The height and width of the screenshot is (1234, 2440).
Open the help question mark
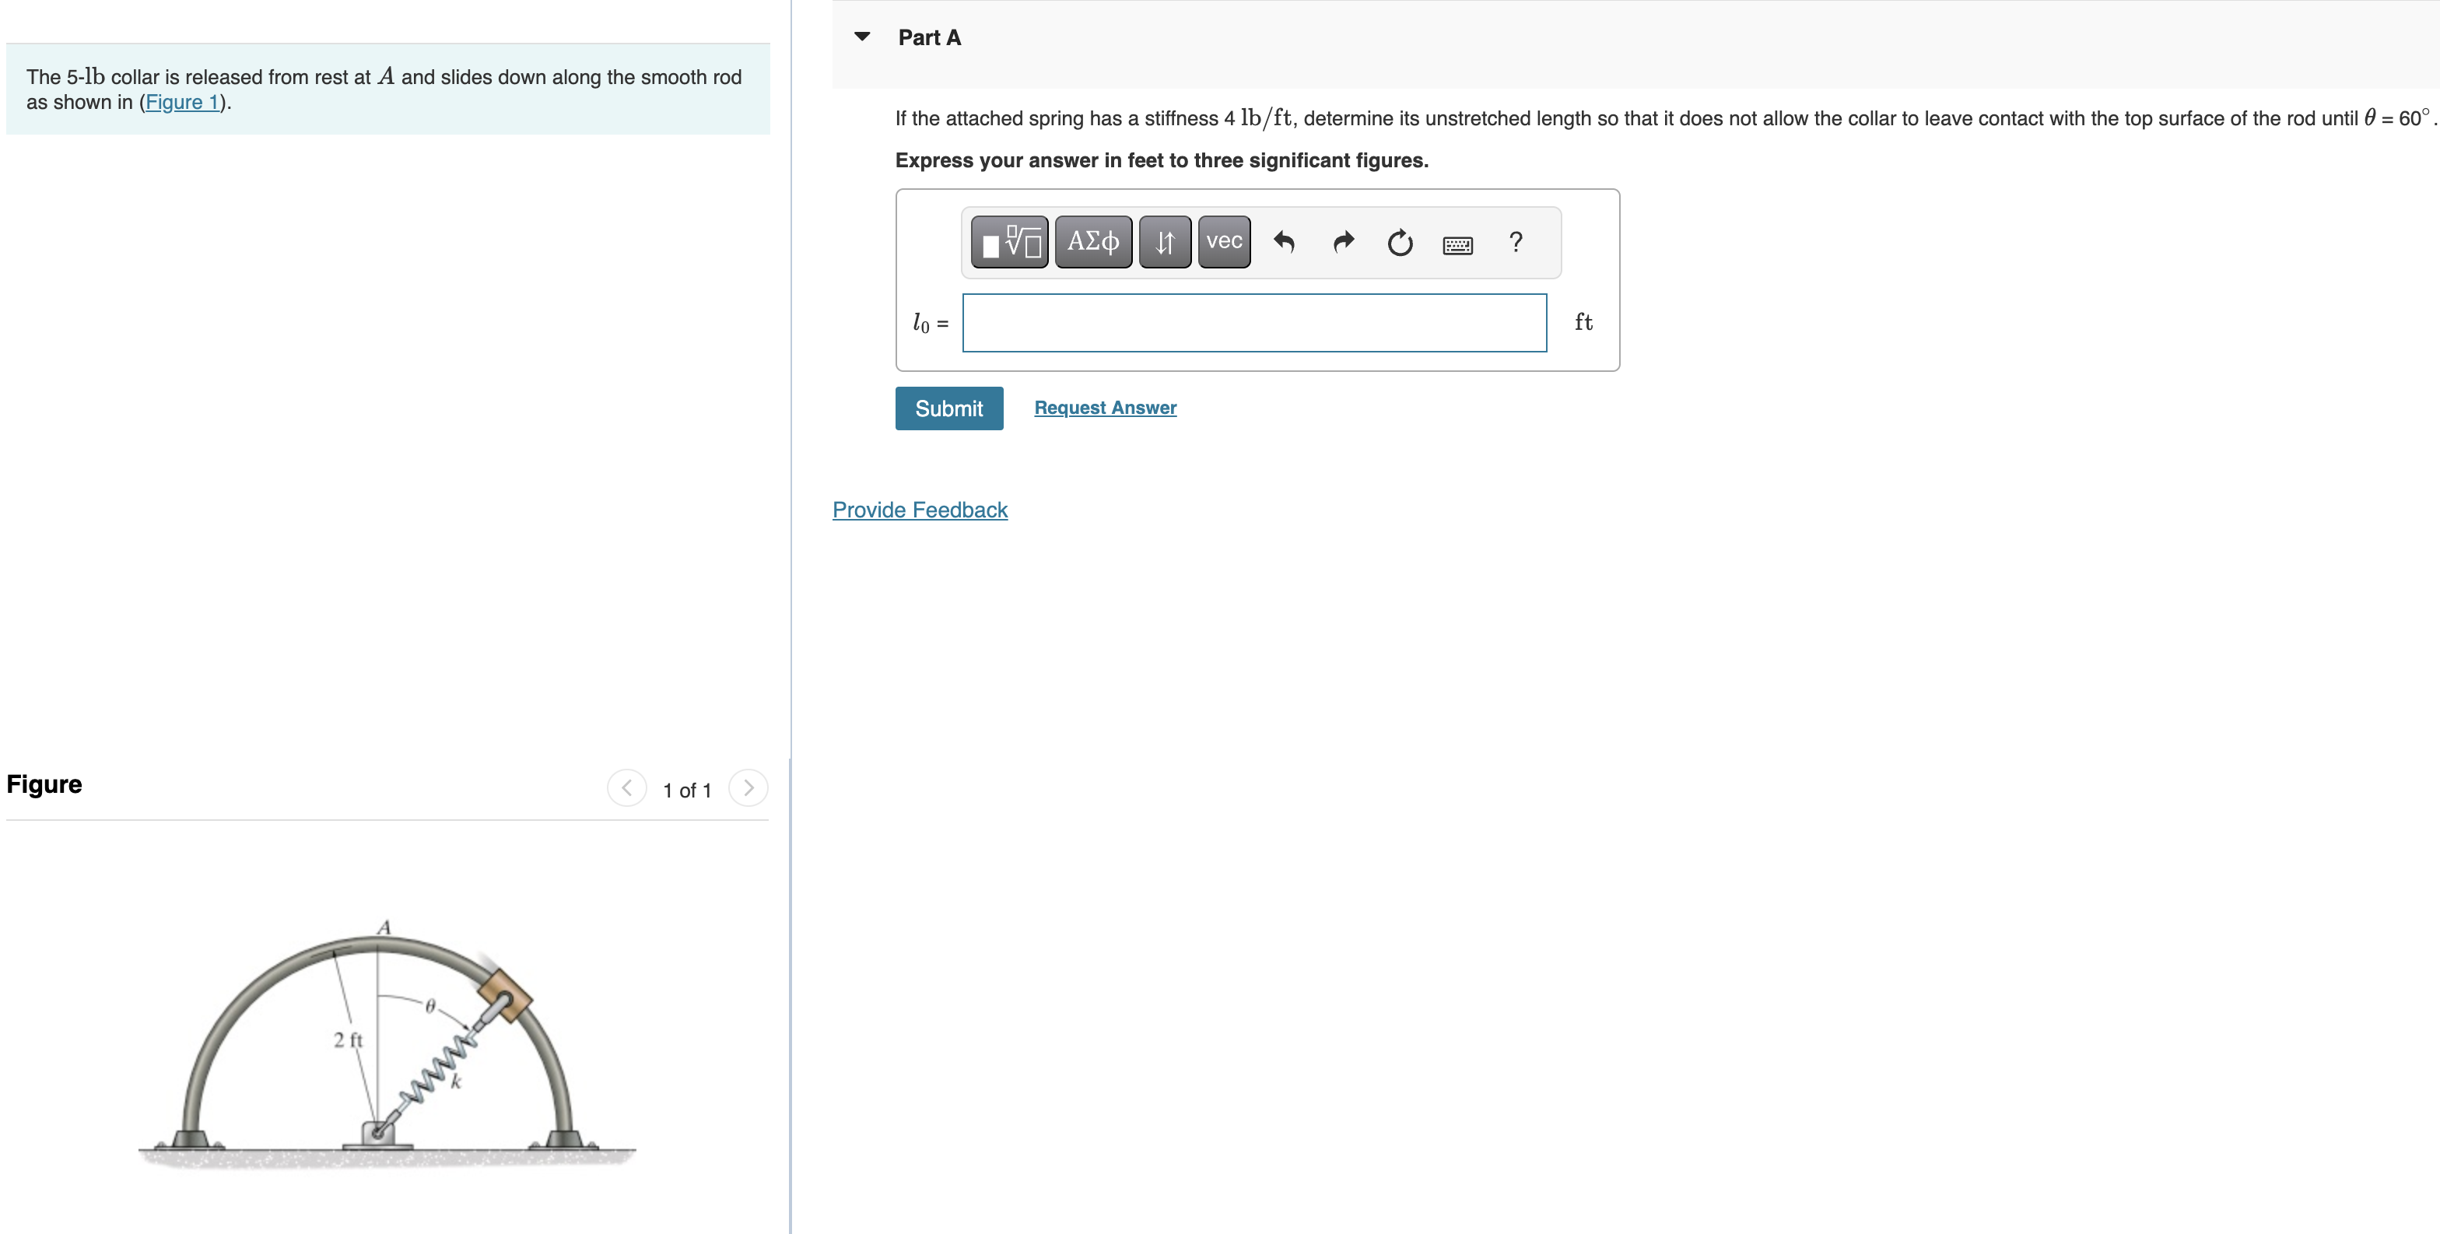tap(1516, 243)
